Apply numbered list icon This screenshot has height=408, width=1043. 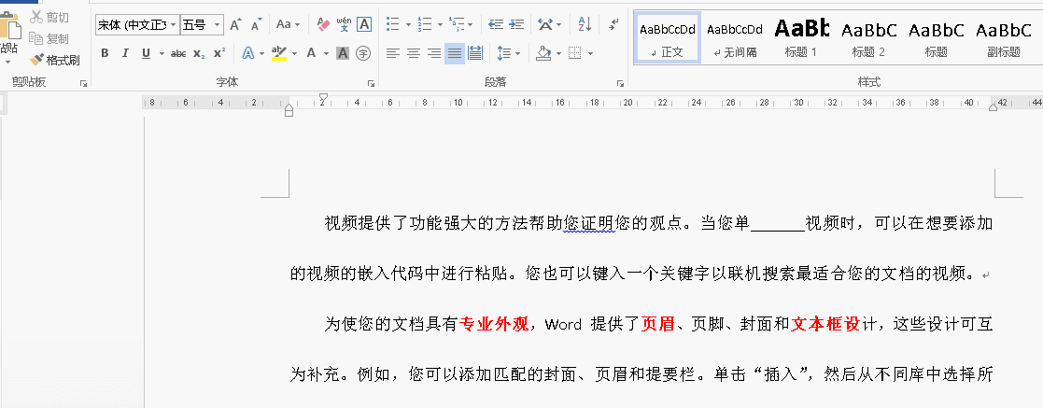point(425,24)
